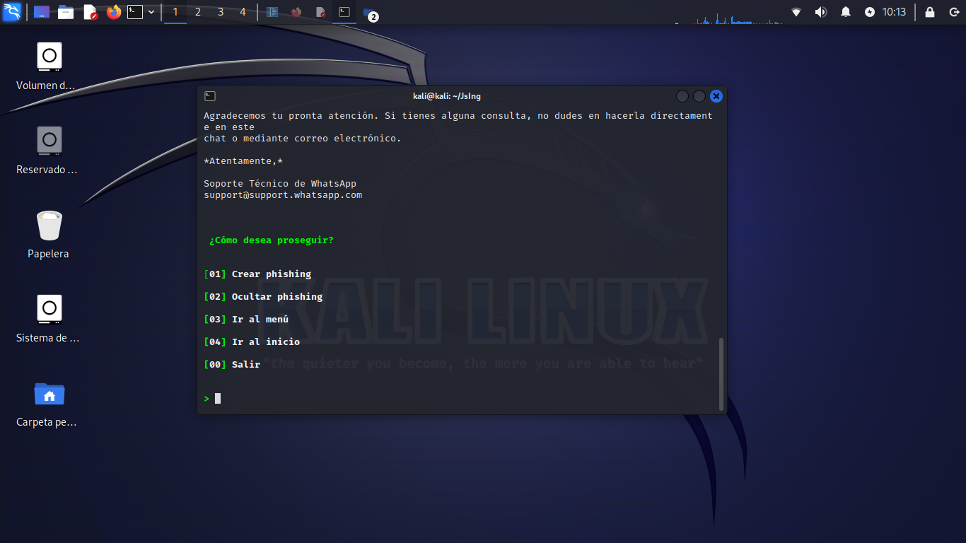Launch Firefox from the panel launcher
The image size is (966, 543).
coord(114,12)
